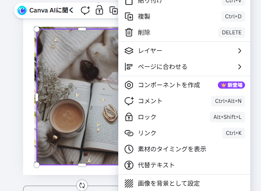Click the striped background icon
Image resolution: width=261 pixels, height=191 pixels.
[x=129, y=183]
